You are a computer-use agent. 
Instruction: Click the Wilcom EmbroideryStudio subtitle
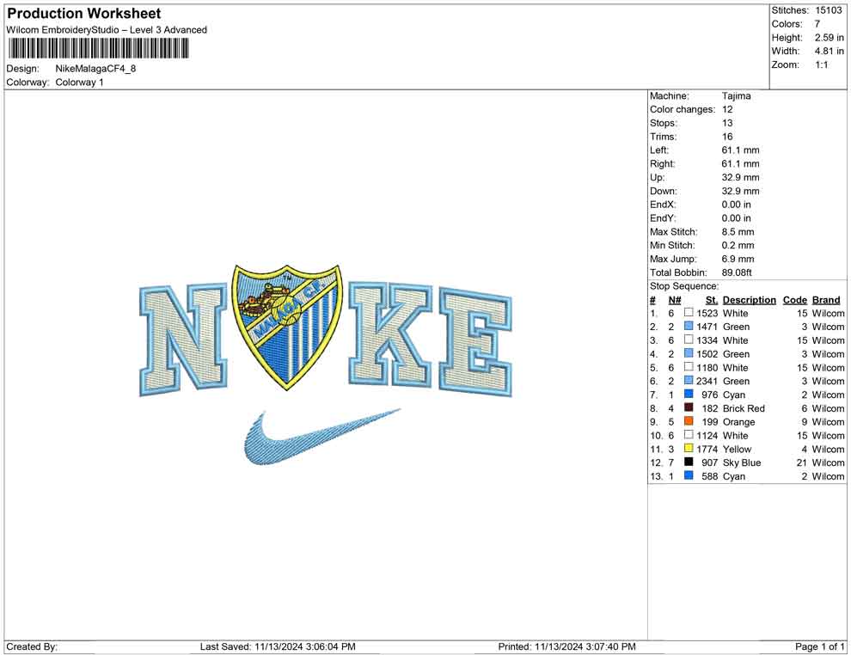[107, 30]
